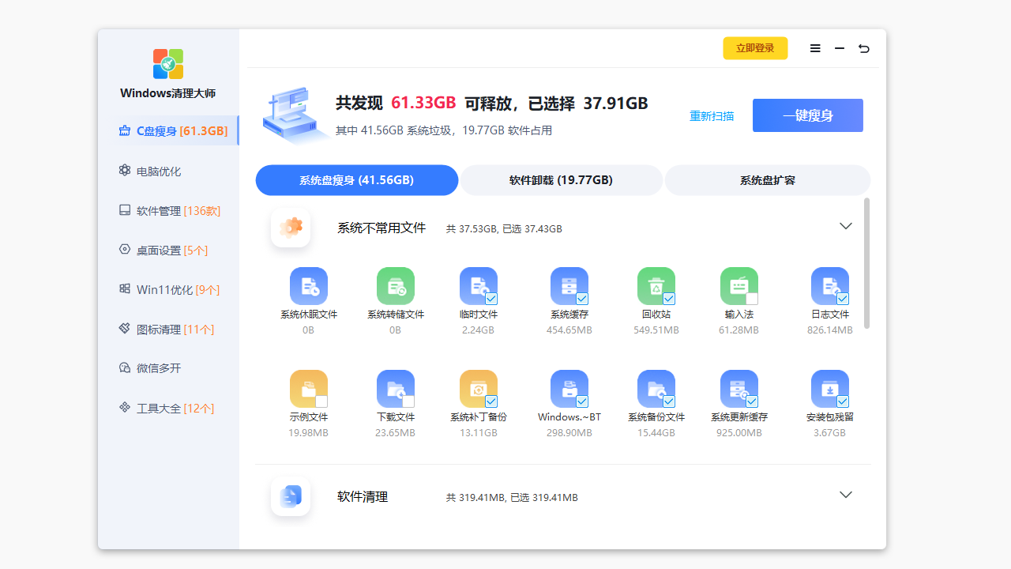The height and width of the screenshot is (569, 1011).
Task: Click the 系统休眠文件 icon
Action: point(308,286)
